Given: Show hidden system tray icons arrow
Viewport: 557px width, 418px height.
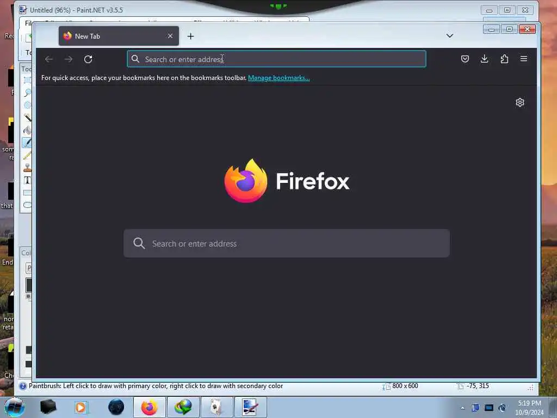Looking at the screenshot, I should click(462, 408).
